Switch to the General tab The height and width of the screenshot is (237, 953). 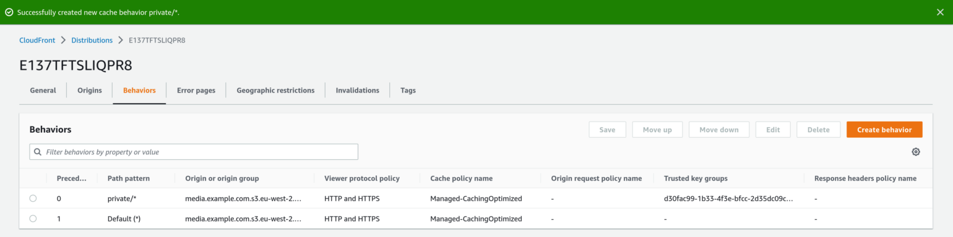coord(43,90)
